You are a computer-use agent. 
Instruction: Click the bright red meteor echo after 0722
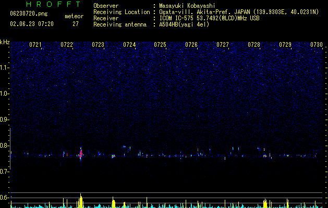81,154
